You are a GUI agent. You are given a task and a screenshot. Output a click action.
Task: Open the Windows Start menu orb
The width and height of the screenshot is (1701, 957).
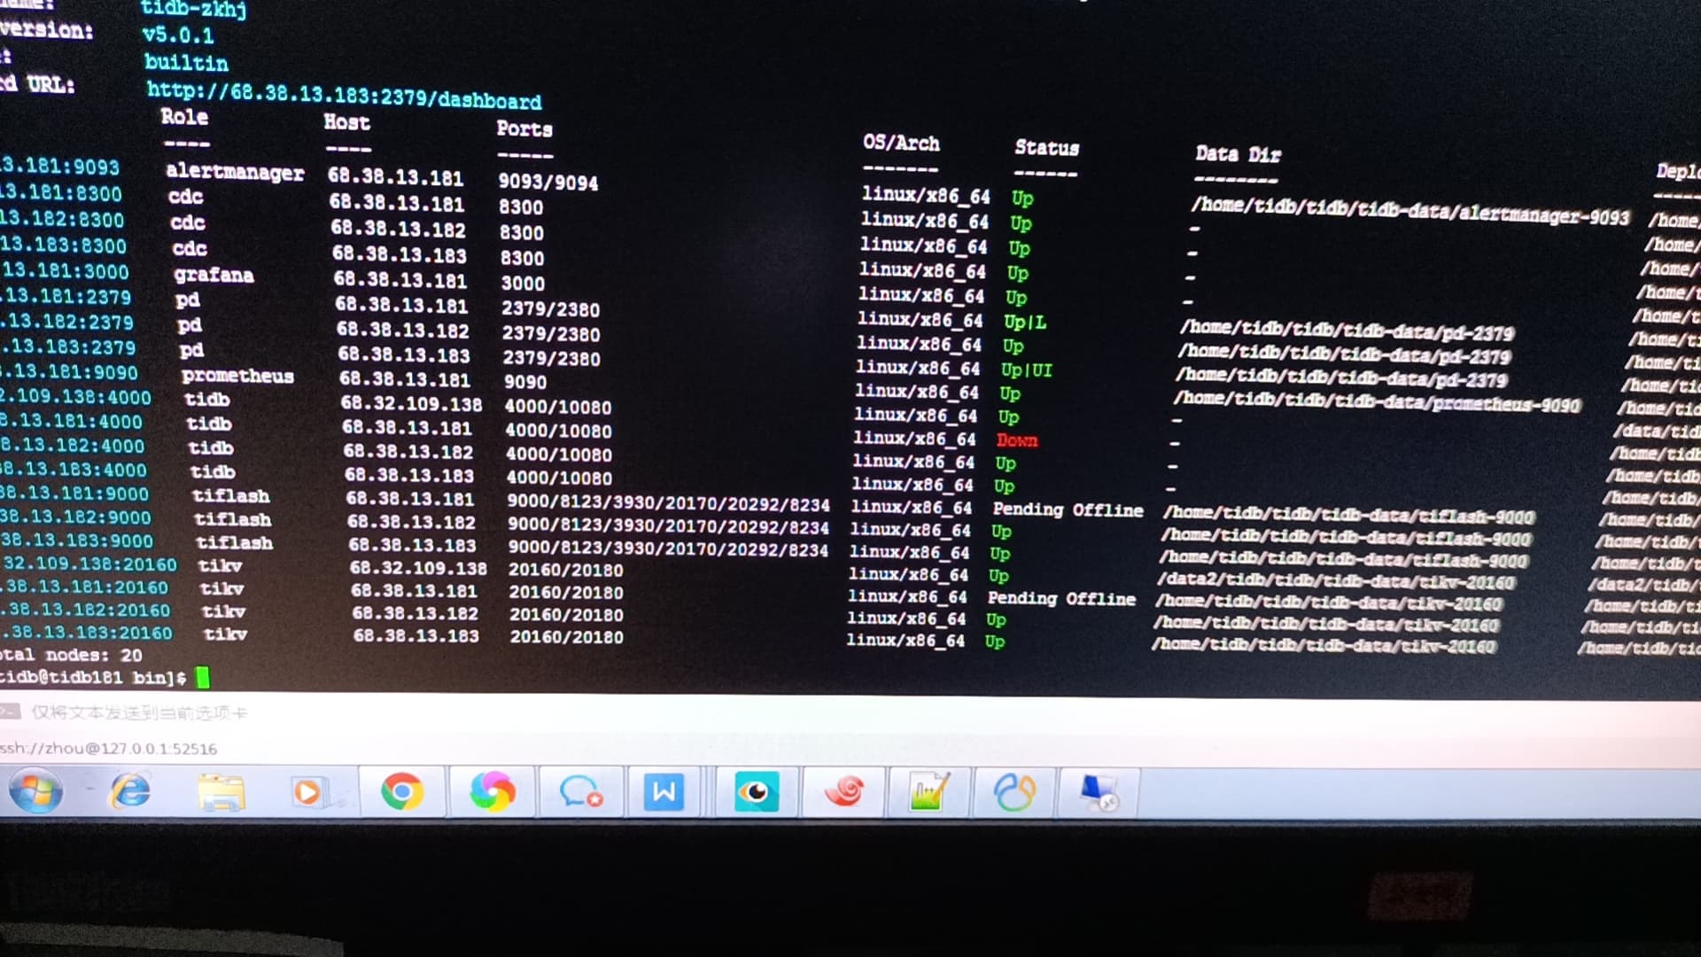pyautogui.click(x=35, y=791)
